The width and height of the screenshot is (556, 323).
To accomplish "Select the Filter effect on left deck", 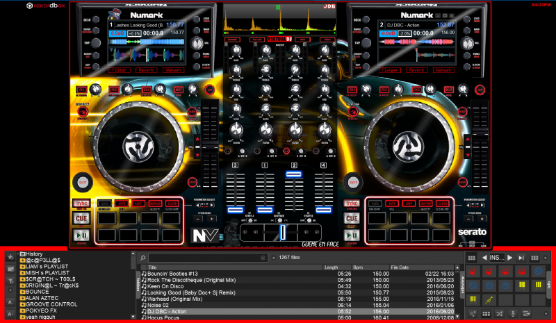I will [120, 70].
